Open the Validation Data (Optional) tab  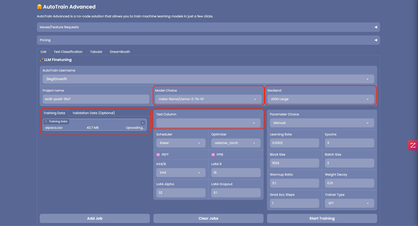click(x=94, y=113)
